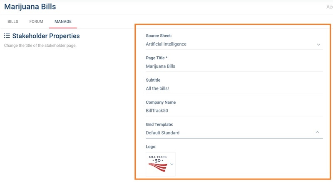
Task: Click the Logo label
Action: coord(151,147)
